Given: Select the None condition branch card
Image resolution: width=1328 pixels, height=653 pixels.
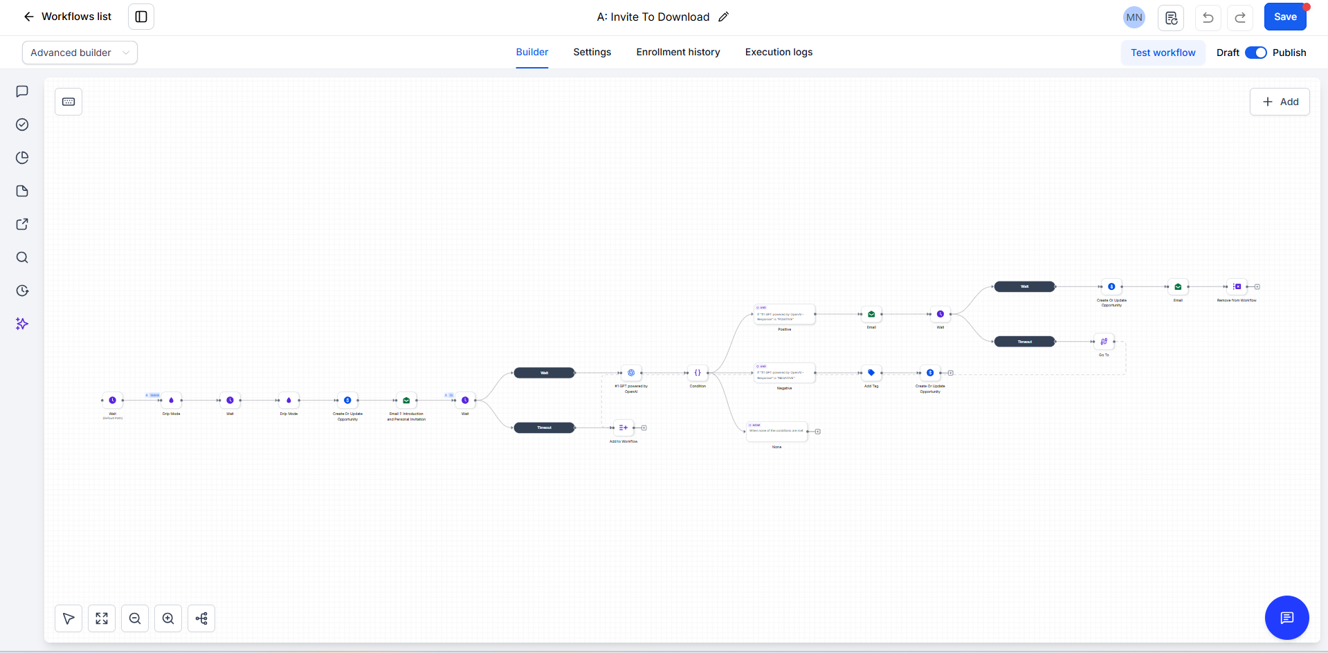Looking at the screenshot, I should coord(776,432).
